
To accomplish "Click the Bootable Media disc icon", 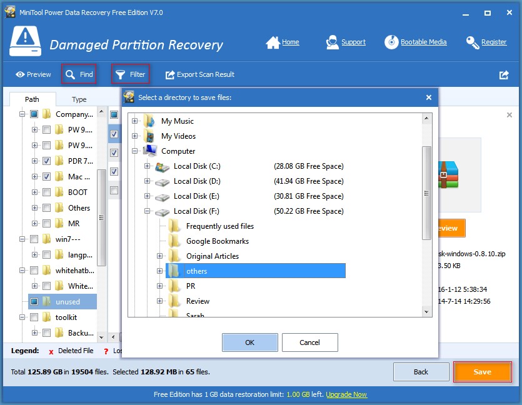I will click(x=391, y=42).
